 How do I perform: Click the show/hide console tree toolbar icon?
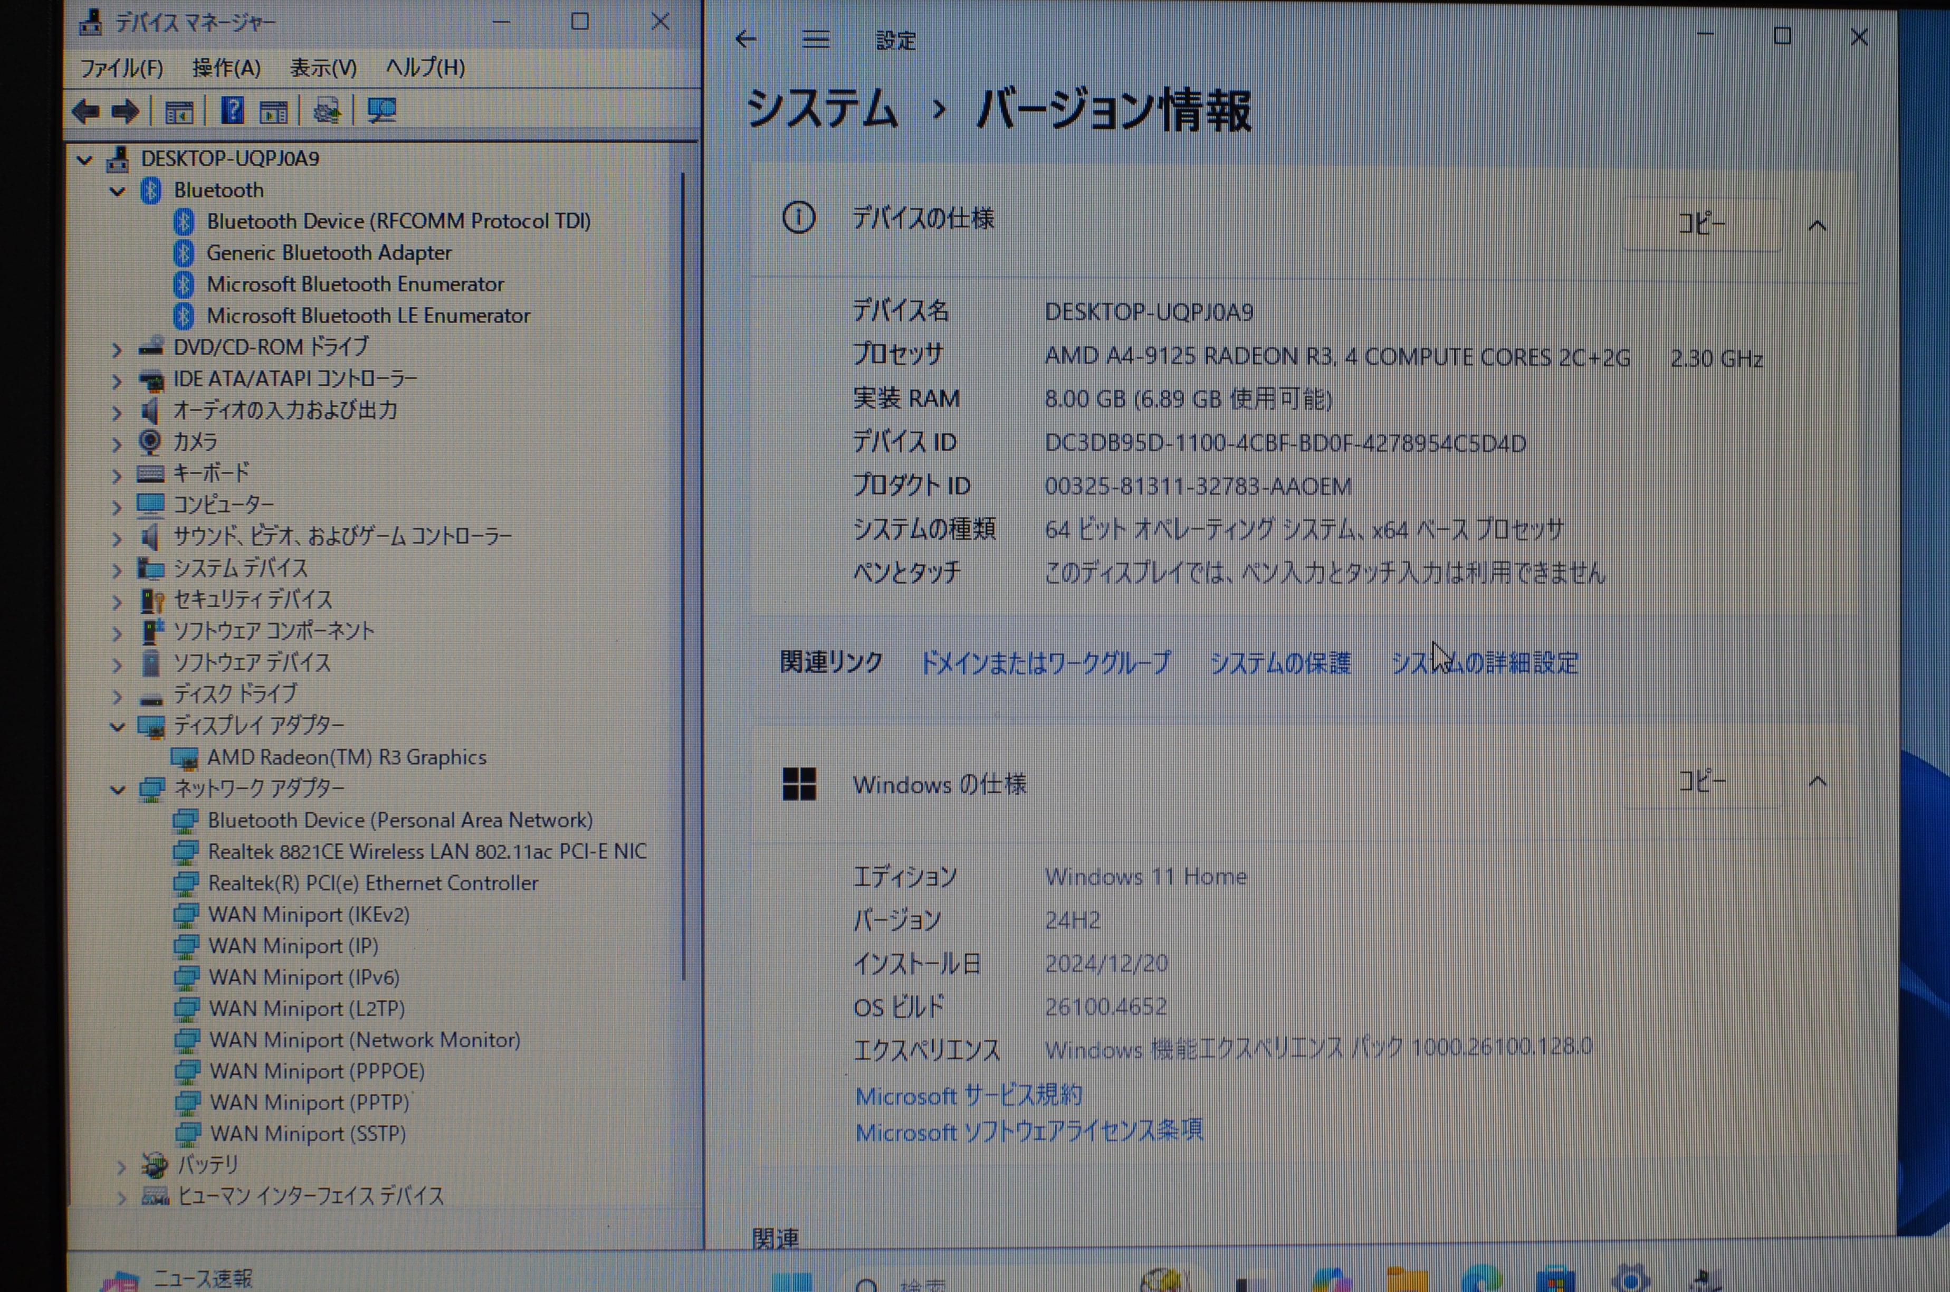pyautogui.click(x=179, y=111)
